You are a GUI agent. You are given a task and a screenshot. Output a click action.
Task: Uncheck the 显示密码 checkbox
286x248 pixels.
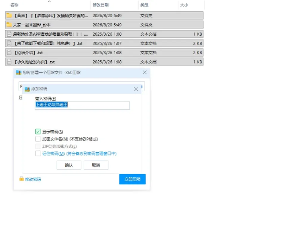[x=38, y=131]
